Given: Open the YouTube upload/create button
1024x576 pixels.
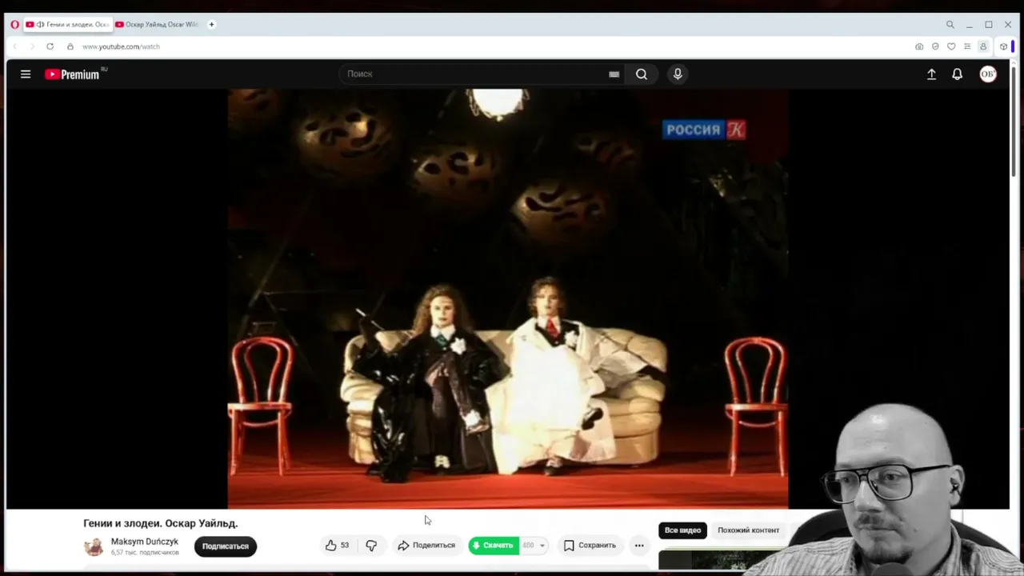Looking at the screenshot, I should pos(931,74).
